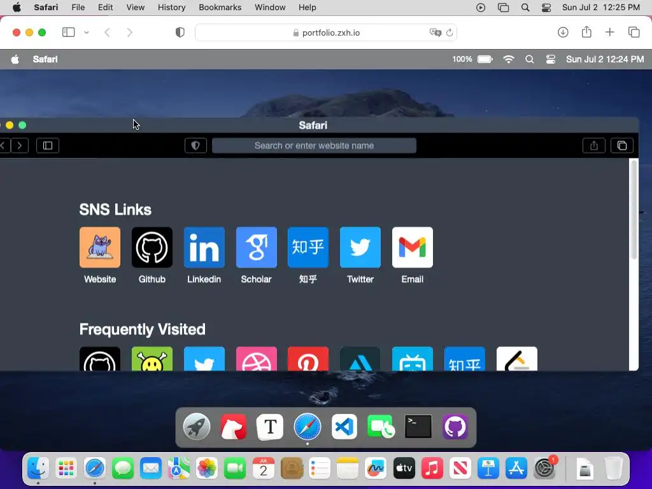Open Finder in the bottom dock
652x489 pixels.
click(x=38, y=469)
